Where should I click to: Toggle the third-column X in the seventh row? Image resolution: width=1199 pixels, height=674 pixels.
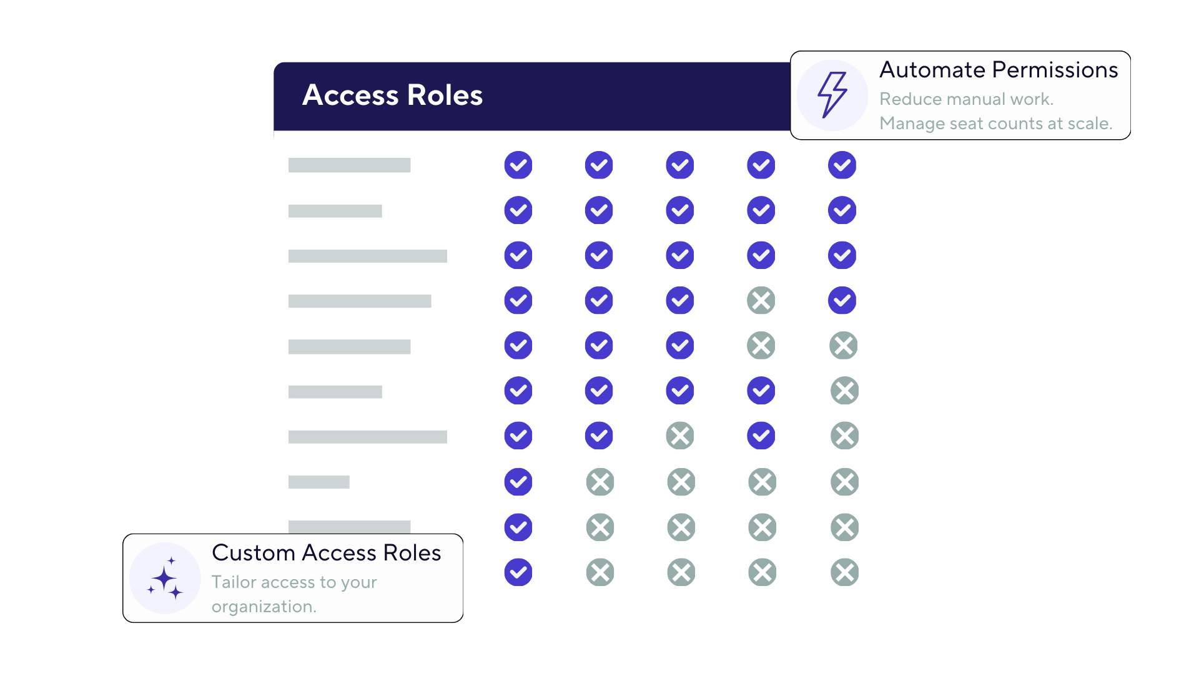680,436
